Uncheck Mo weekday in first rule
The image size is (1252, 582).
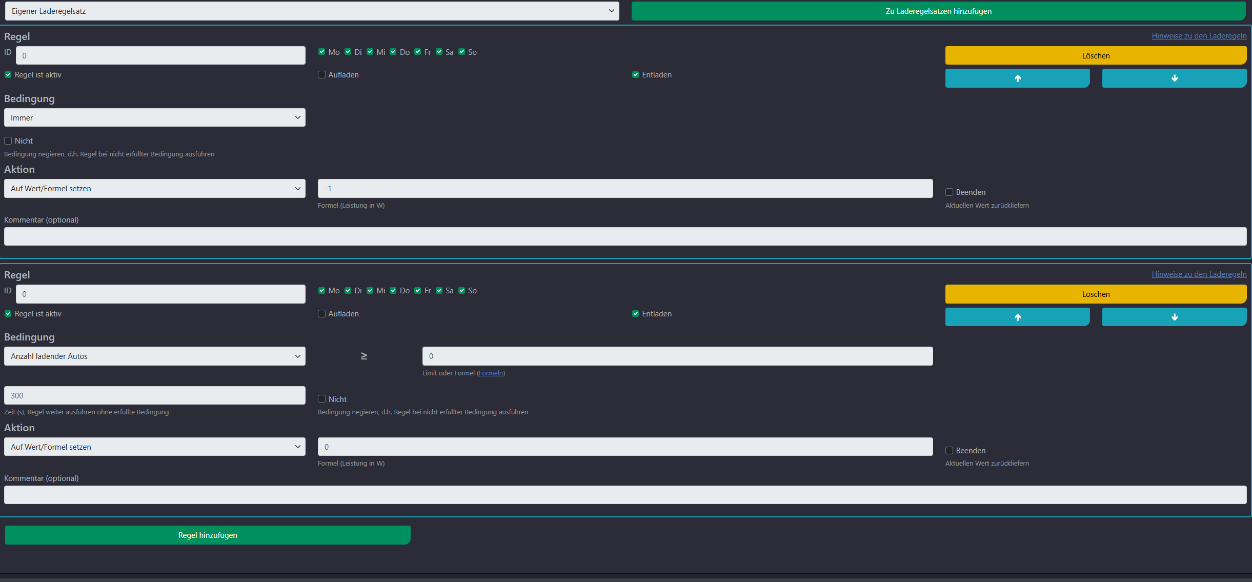coord(322,52)
